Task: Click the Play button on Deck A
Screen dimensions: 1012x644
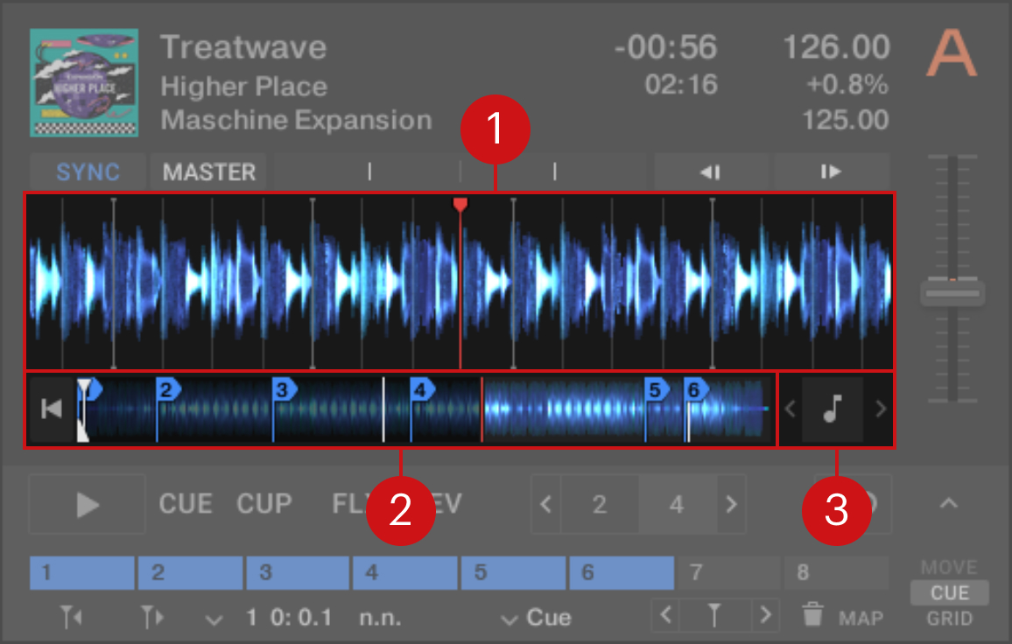Action: (87, 504)
